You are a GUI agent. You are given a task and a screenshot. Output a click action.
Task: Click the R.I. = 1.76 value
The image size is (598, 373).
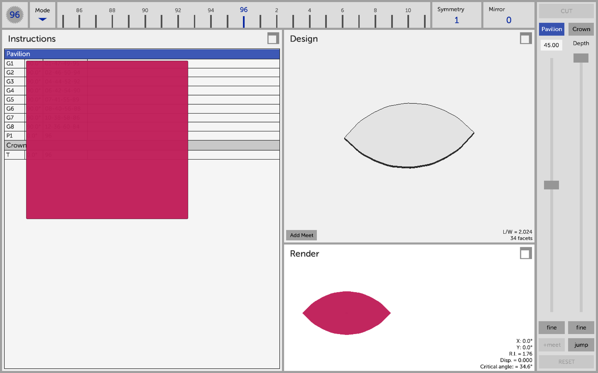pos(521,354)
